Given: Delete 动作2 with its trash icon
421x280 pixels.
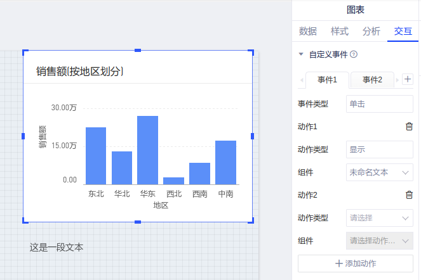Looking at the screenshot, I should pos(409,195).
